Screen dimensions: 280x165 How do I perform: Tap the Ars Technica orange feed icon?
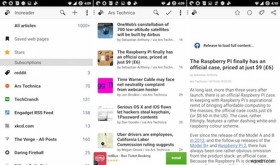coord(7,86)
